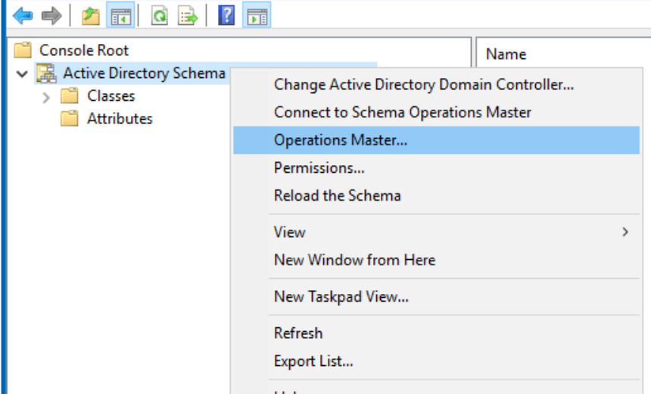The height and width of the screenshot is (394, 651).
Task: Toggle Show/Hide Console Tree toolbar icon
Action: [120, 15]
